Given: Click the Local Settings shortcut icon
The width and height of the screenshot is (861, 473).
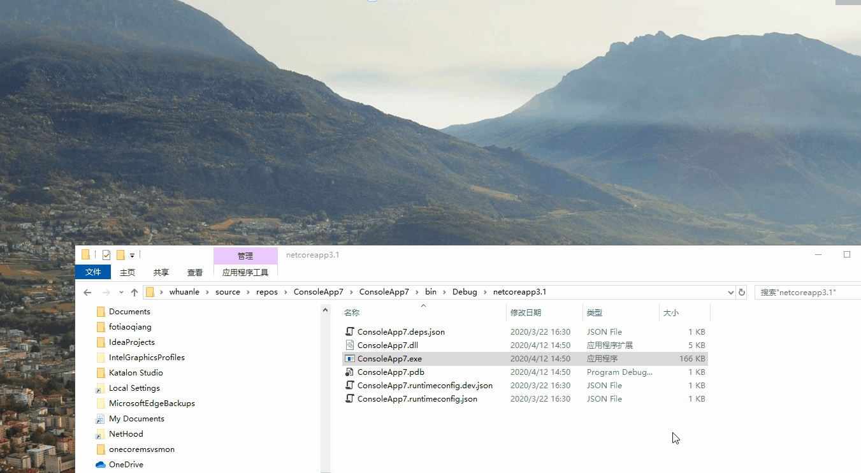Looking at the screenshot, I should 100,388.
